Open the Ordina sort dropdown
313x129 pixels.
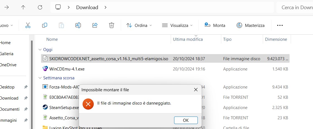(139, 26)
